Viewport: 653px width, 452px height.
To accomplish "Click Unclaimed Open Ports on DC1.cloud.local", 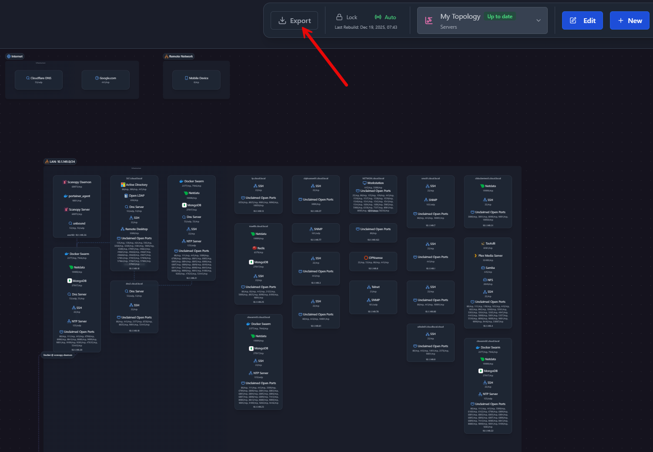I will pos(134,238).
